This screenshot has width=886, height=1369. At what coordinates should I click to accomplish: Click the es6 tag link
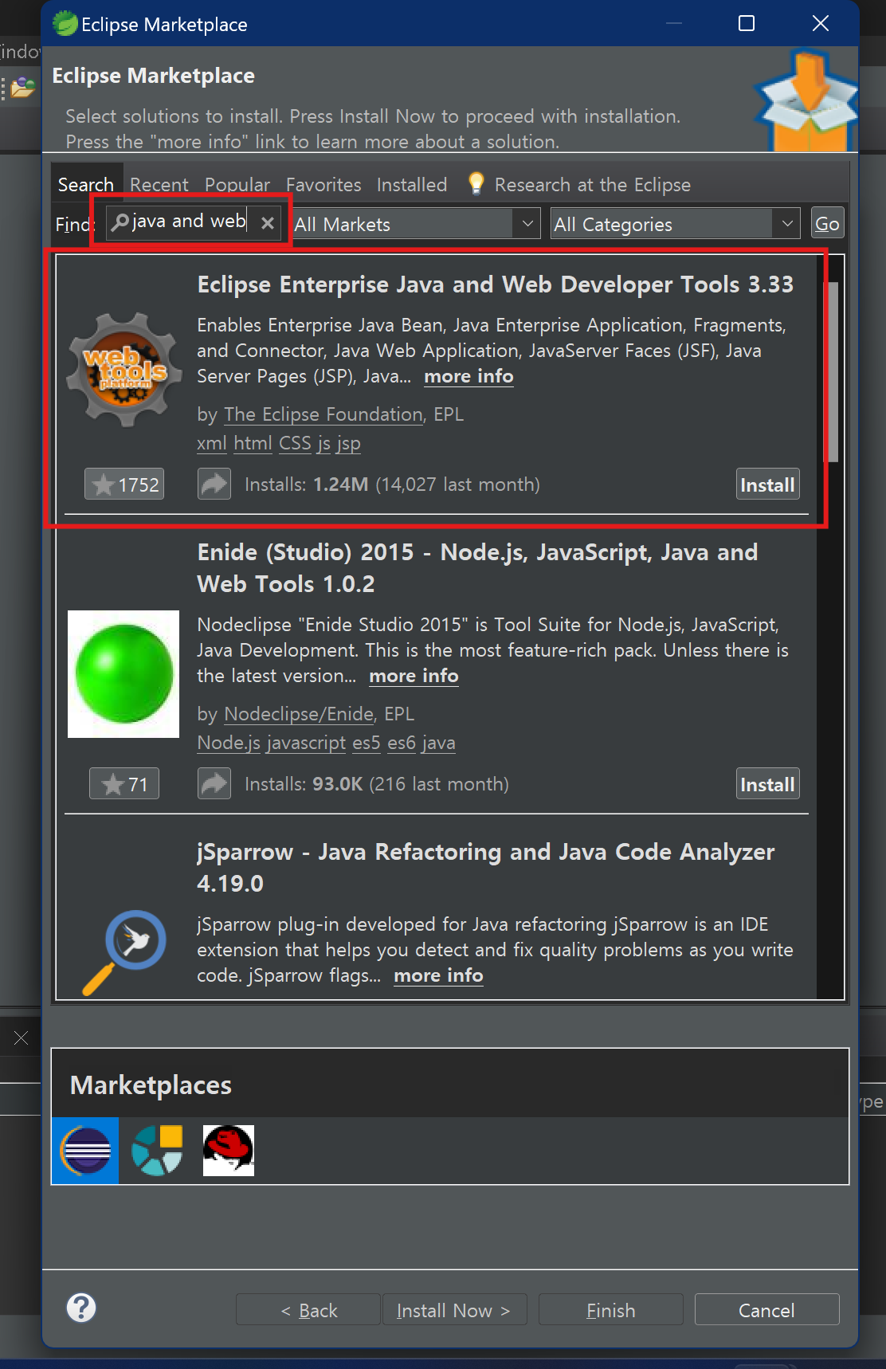pyautogui.click(x=402, y=743)
